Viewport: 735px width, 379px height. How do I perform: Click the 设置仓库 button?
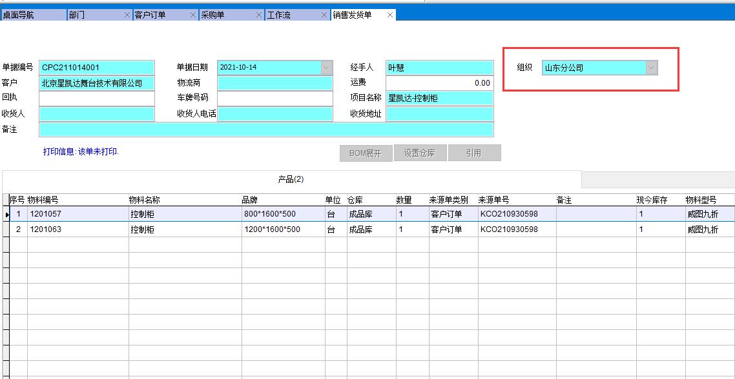pos(420,153)
